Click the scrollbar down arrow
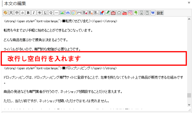The width and height of the screenshot is (193, 113). tap(189, 105)
